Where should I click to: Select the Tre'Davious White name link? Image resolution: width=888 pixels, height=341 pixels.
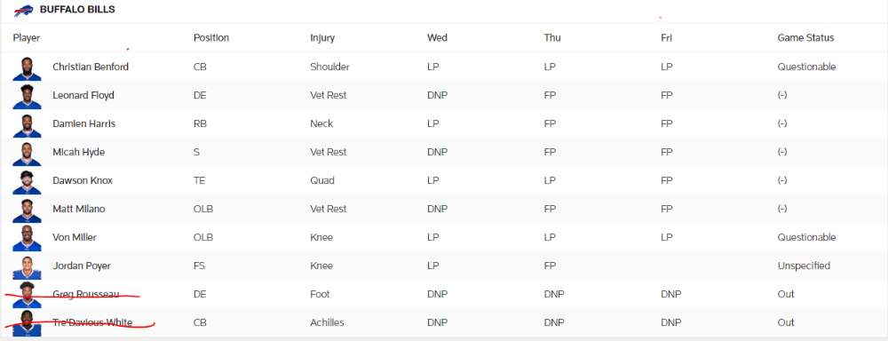point(92,322)
